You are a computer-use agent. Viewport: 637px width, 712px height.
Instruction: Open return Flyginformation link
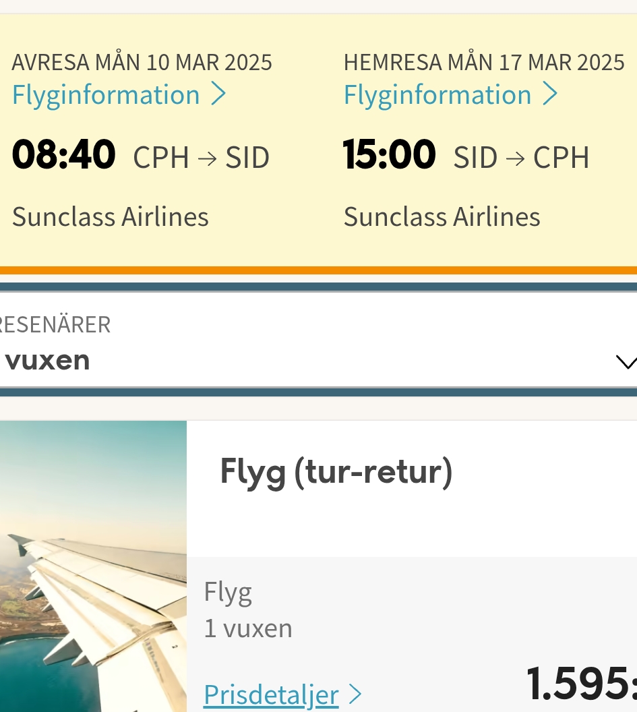click(x=437, y=95)
